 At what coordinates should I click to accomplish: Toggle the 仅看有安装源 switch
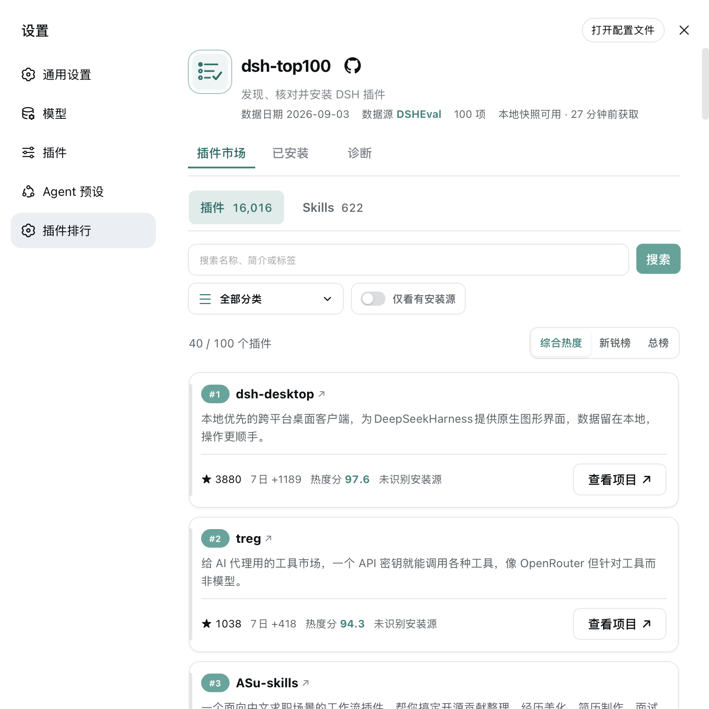pyautogui.click(x=373, y=299)
